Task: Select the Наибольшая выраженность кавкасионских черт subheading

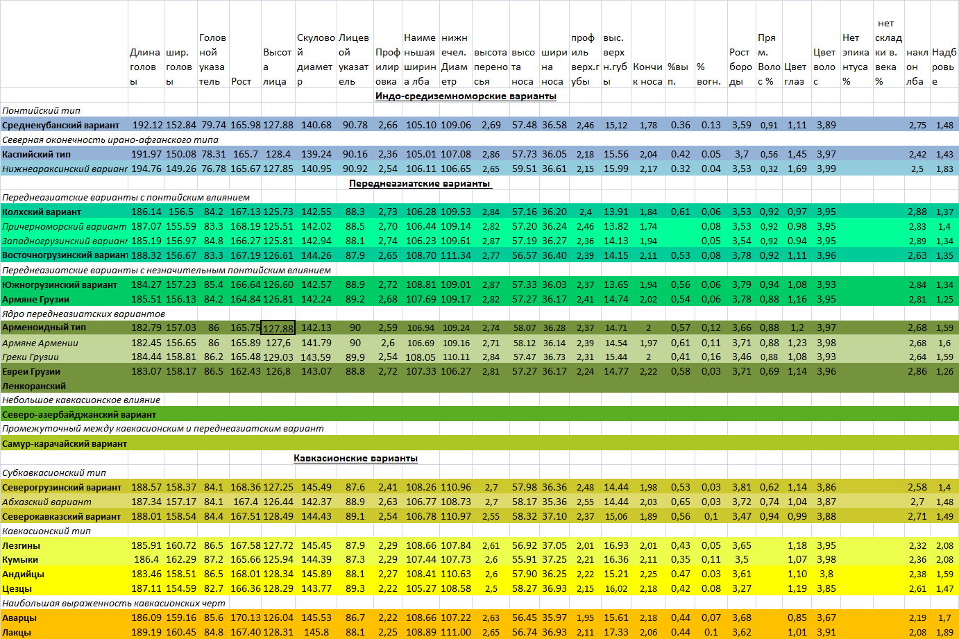Action: [114, 603]
